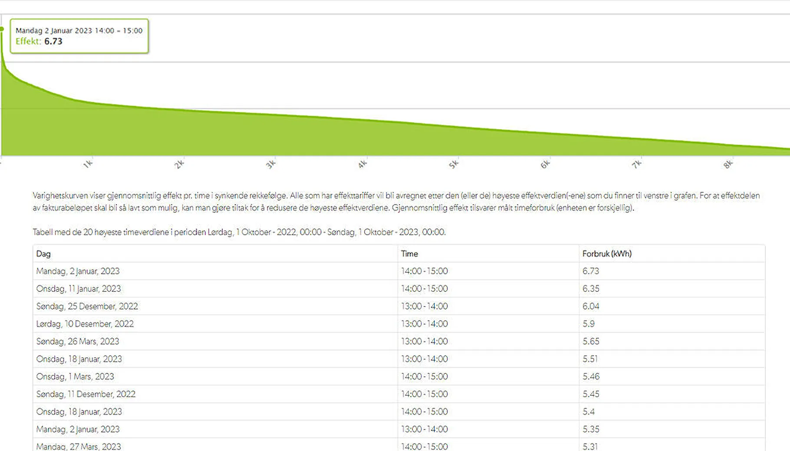Screen dimensions: 790x451
Task: Select the Onsdag, 1 Mars, 2023 row
Action: pyautogui.click(x=75, y=376)
